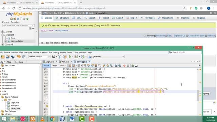Click the green reload navigation icon
The image size is (217, 122).
click(27, 19)
